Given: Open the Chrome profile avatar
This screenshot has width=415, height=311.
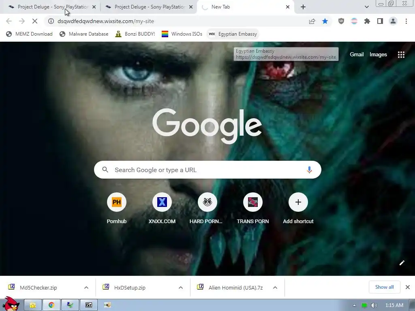Looking at the screenshot, I should pyautogui.click(x=393, y=21).
